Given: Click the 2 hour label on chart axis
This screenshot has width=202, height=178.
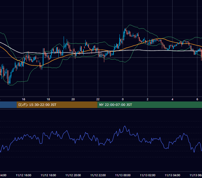Looking at the screenshot, I should click(x=148, y=99).
